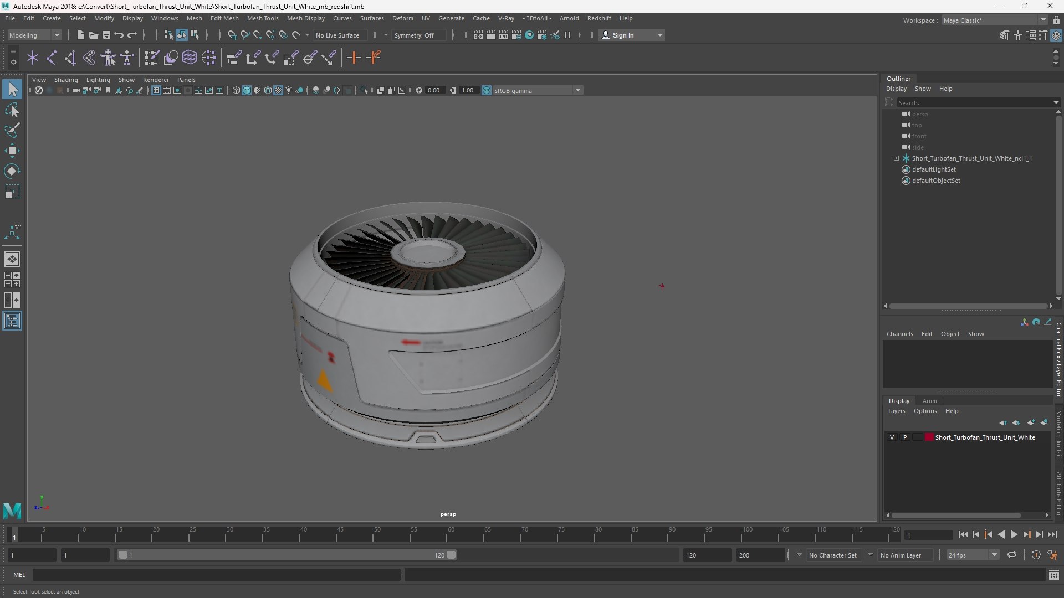This screenshot has height=598, width=1064.
Task: Redo the action via toolbar arrow
Action: click(x=132, y=35)
